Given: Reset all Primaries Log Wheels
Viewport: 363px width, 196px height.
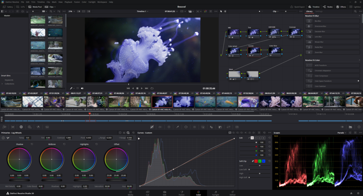Looking at the screenshot, I should coord(133,133).
